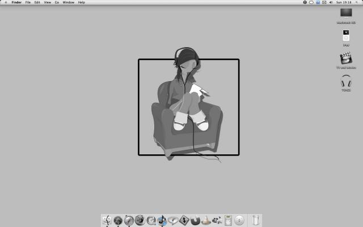
Task: Click the mail envelope menu bar icon
Action: click(x=324, y=2)
